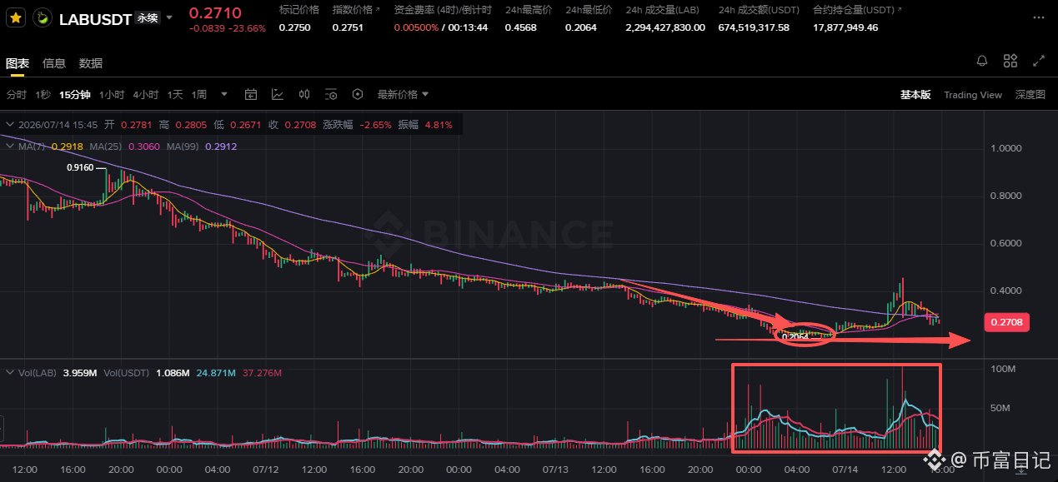Screen dimensions: 1058x482
Task: Select the 4小时 interval
Action: tap(146, 95)
